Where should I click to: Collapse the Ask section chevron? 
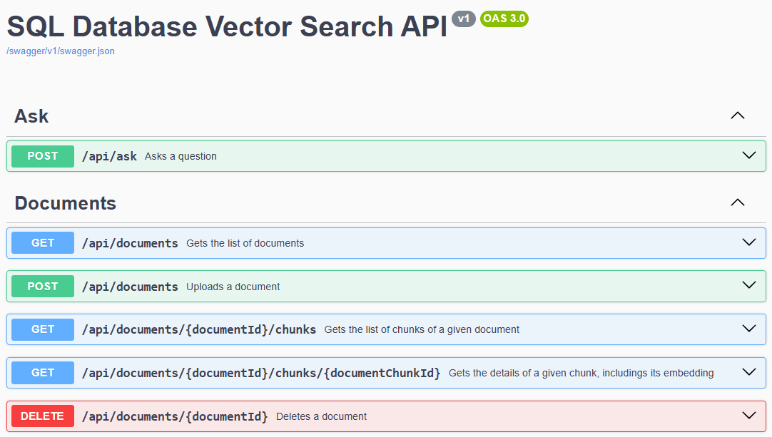coord(738,115)
